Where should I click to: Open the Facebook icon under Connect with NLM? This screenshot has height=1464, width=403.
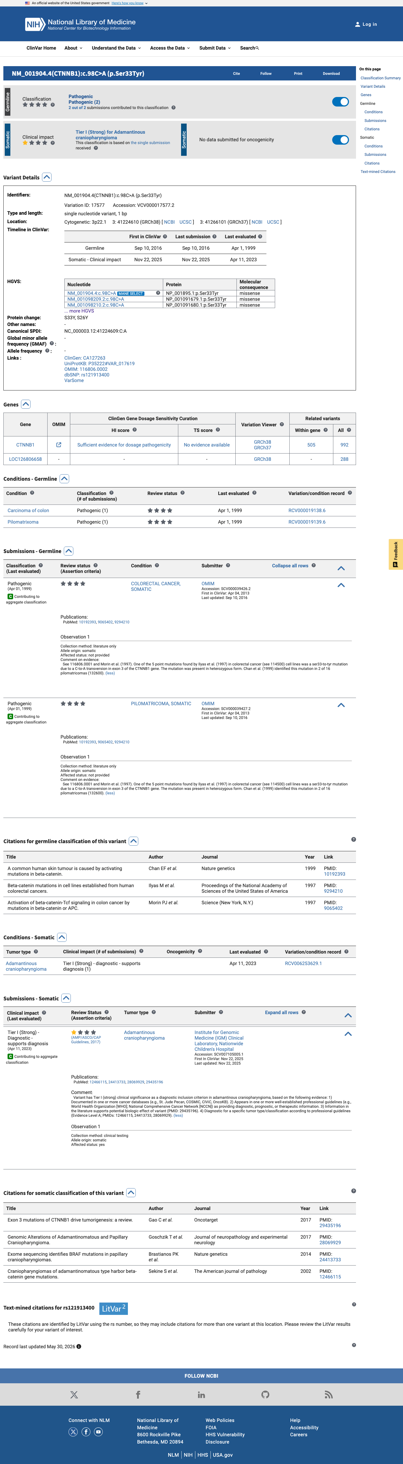point(86,1431)
